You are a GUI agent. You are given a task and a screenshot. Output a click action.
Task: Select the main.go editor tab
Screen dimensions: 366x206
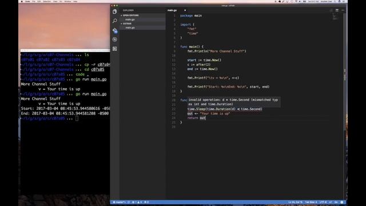point(172,10)
